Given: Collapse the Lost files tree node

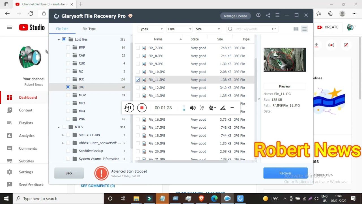Looking at the screenshot, I should tap(59, 40).
